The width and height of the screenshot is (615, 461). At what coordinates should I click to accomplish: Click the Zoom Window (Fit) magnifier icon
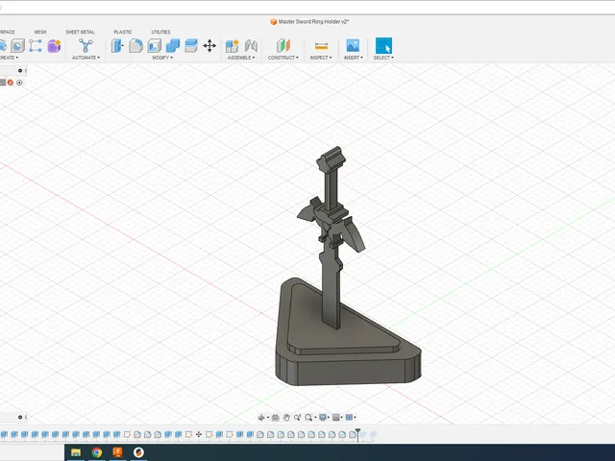(x=308, y=418)
